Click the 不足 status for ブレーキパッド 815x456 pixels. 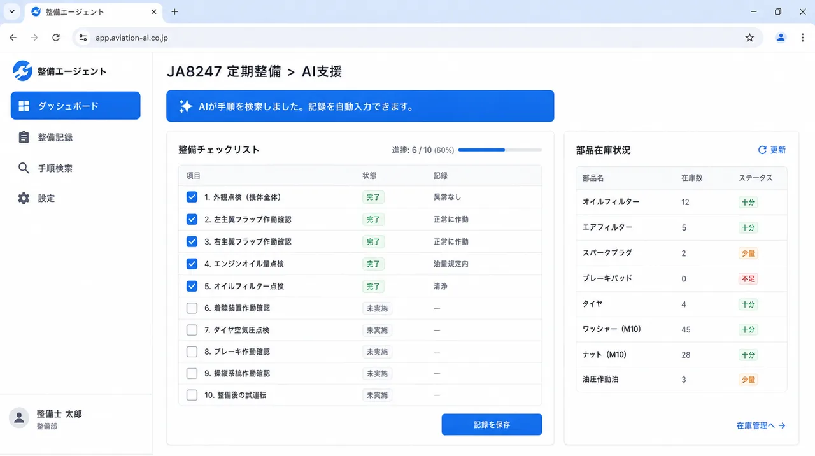748,278
